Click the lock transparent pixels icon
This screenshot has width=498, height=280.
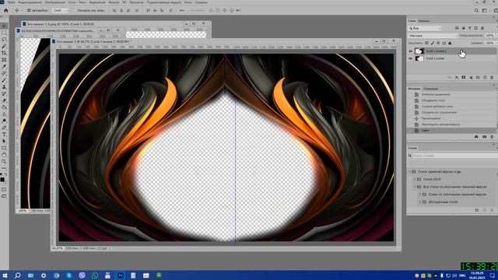pyautogui.click(x=426, y=44)
